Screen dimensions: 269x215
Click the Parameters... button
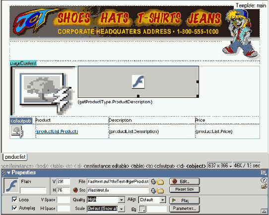[185, 209]
